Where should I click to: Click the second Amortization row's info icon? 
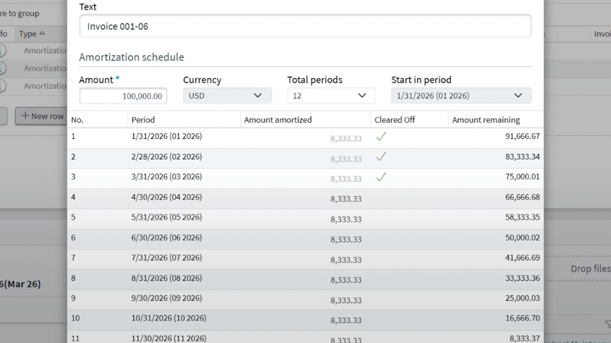(x=2, y=68)
